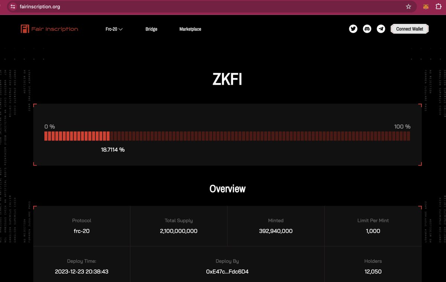
Task: Click the Minted value 392,940,000
Action: 276,231
